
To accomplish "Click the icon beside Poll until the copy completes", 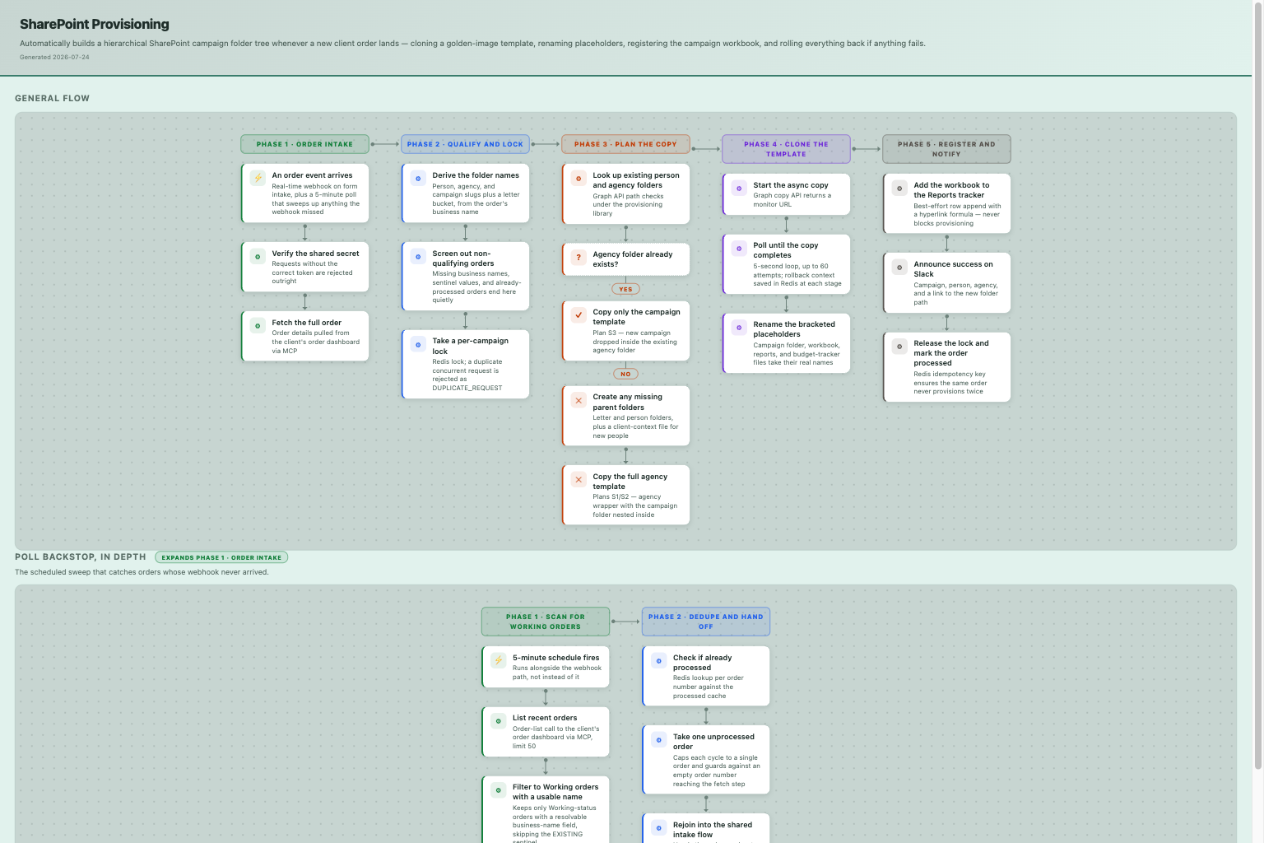I will [739, 248].
